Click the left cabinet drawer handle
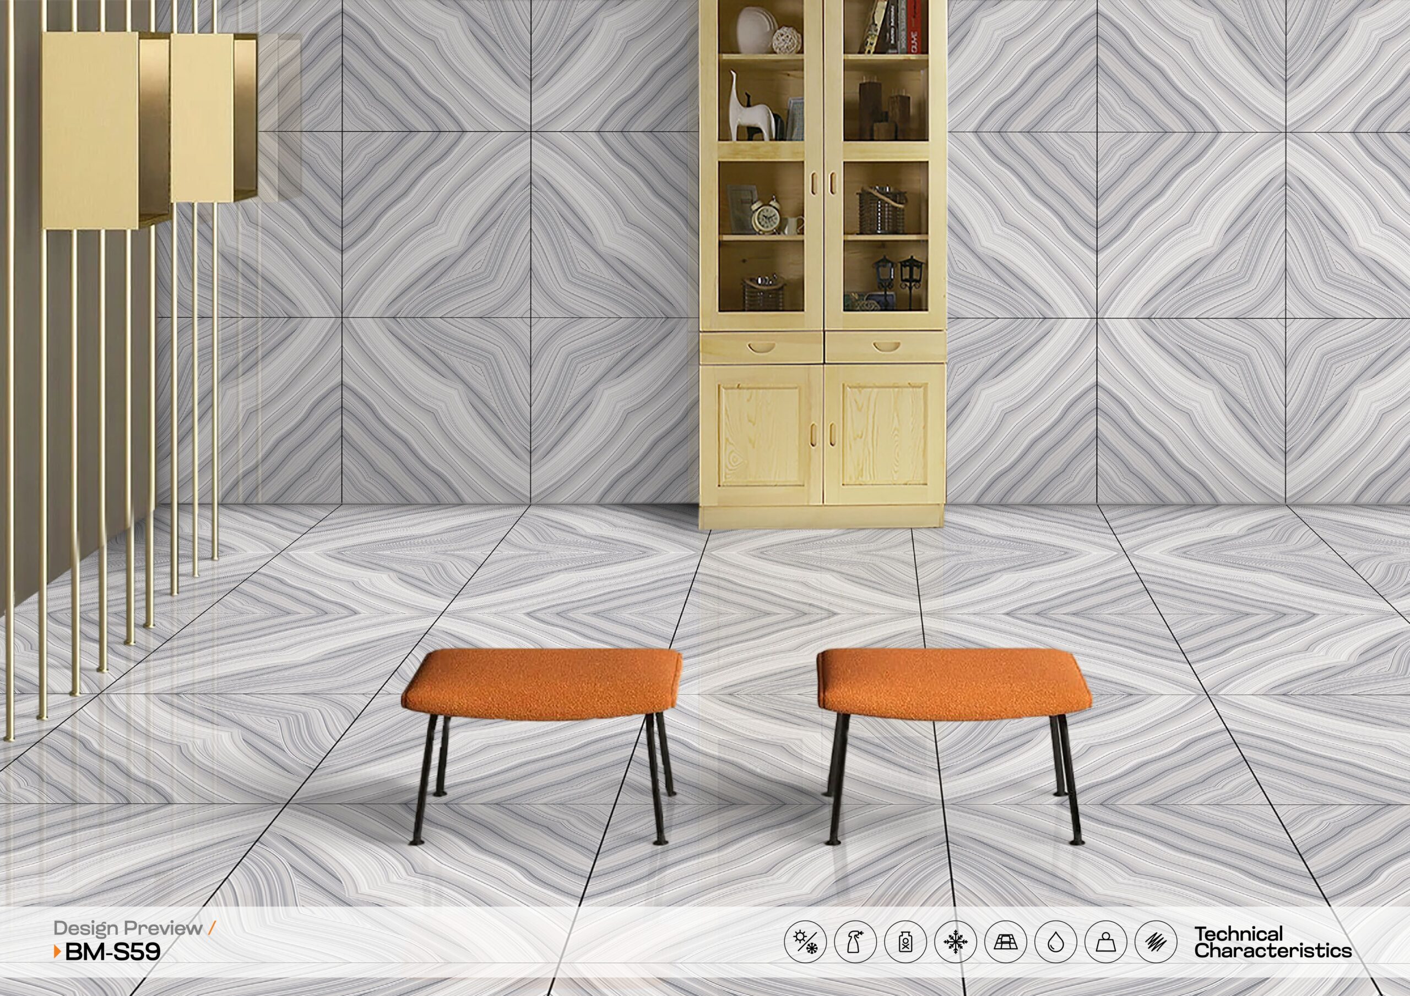This screenshot has width=1410, height=996. coord(762,347)
